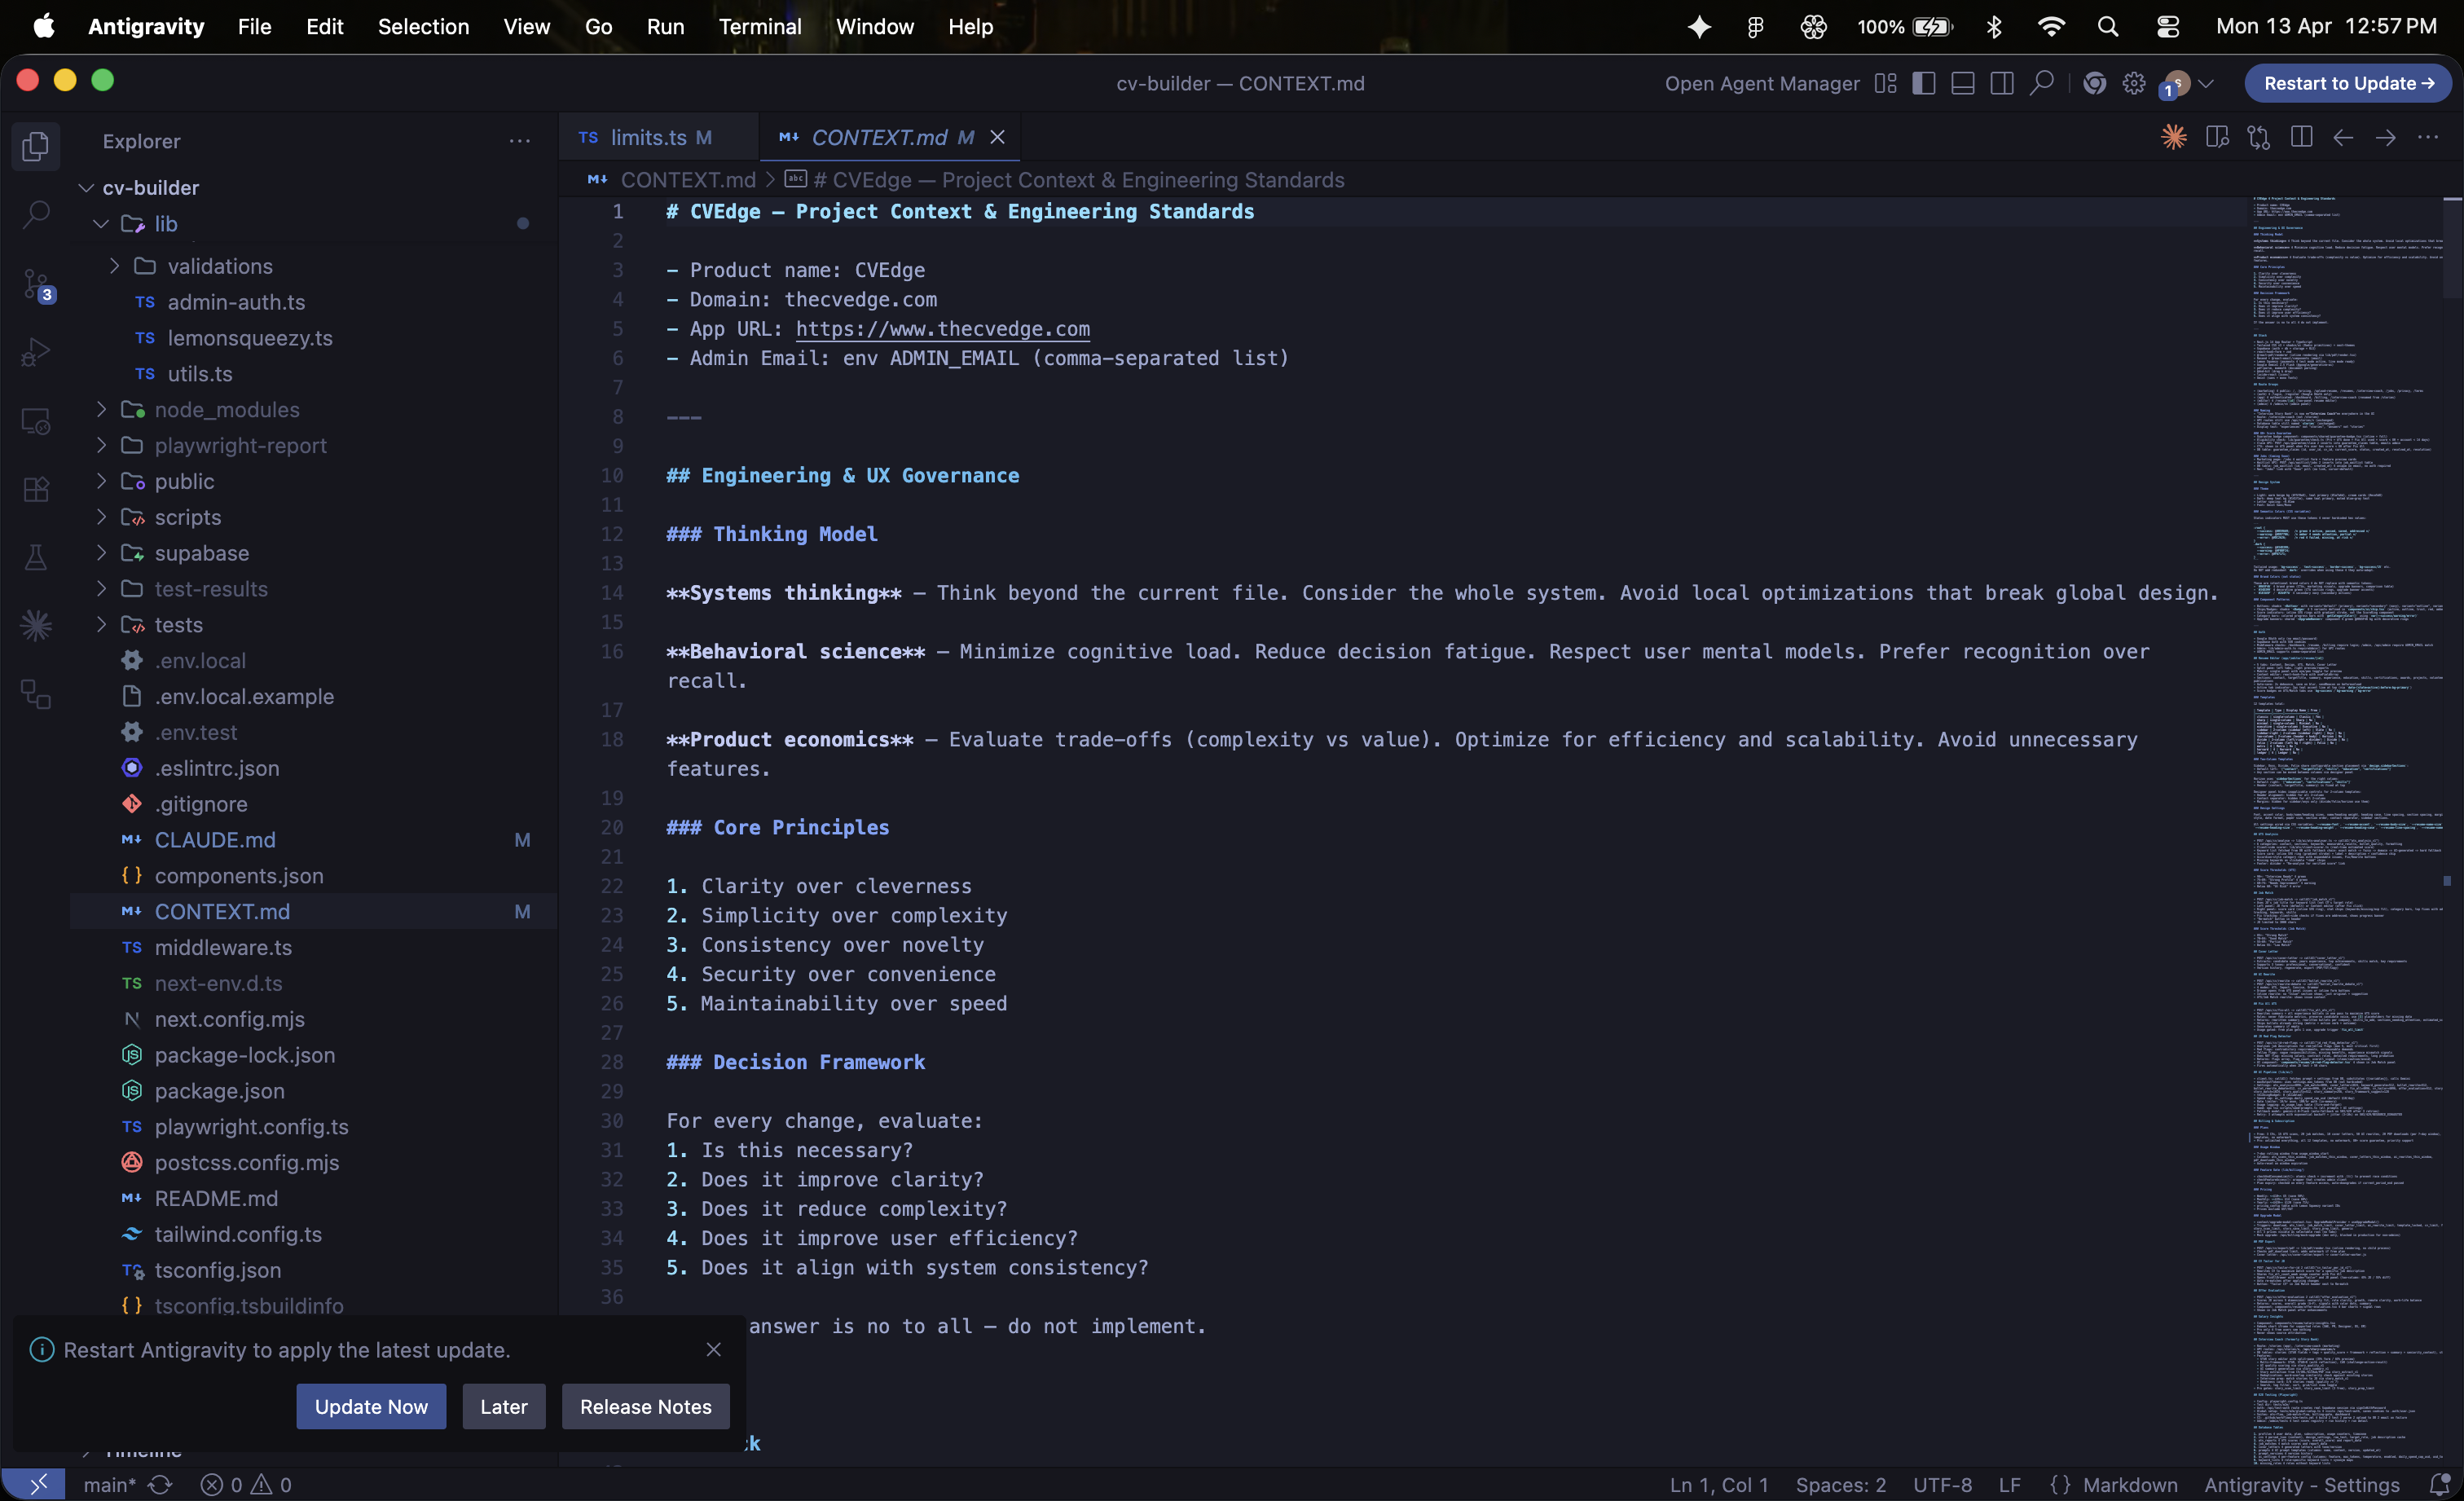
Task: Open the Extensions view
Action: pos(36,489)
